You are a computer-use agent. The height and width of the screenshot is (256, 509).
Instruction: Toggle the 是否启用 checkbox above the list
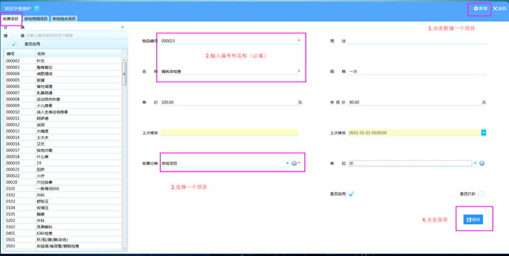pos(14,44)
